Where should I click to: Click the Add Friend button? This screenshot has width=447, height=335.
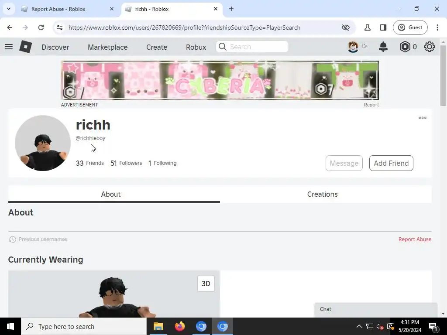pos(391,163)
